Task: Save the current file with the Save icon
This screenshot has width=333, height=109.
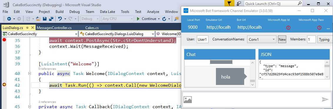Action: coord(45,19)
